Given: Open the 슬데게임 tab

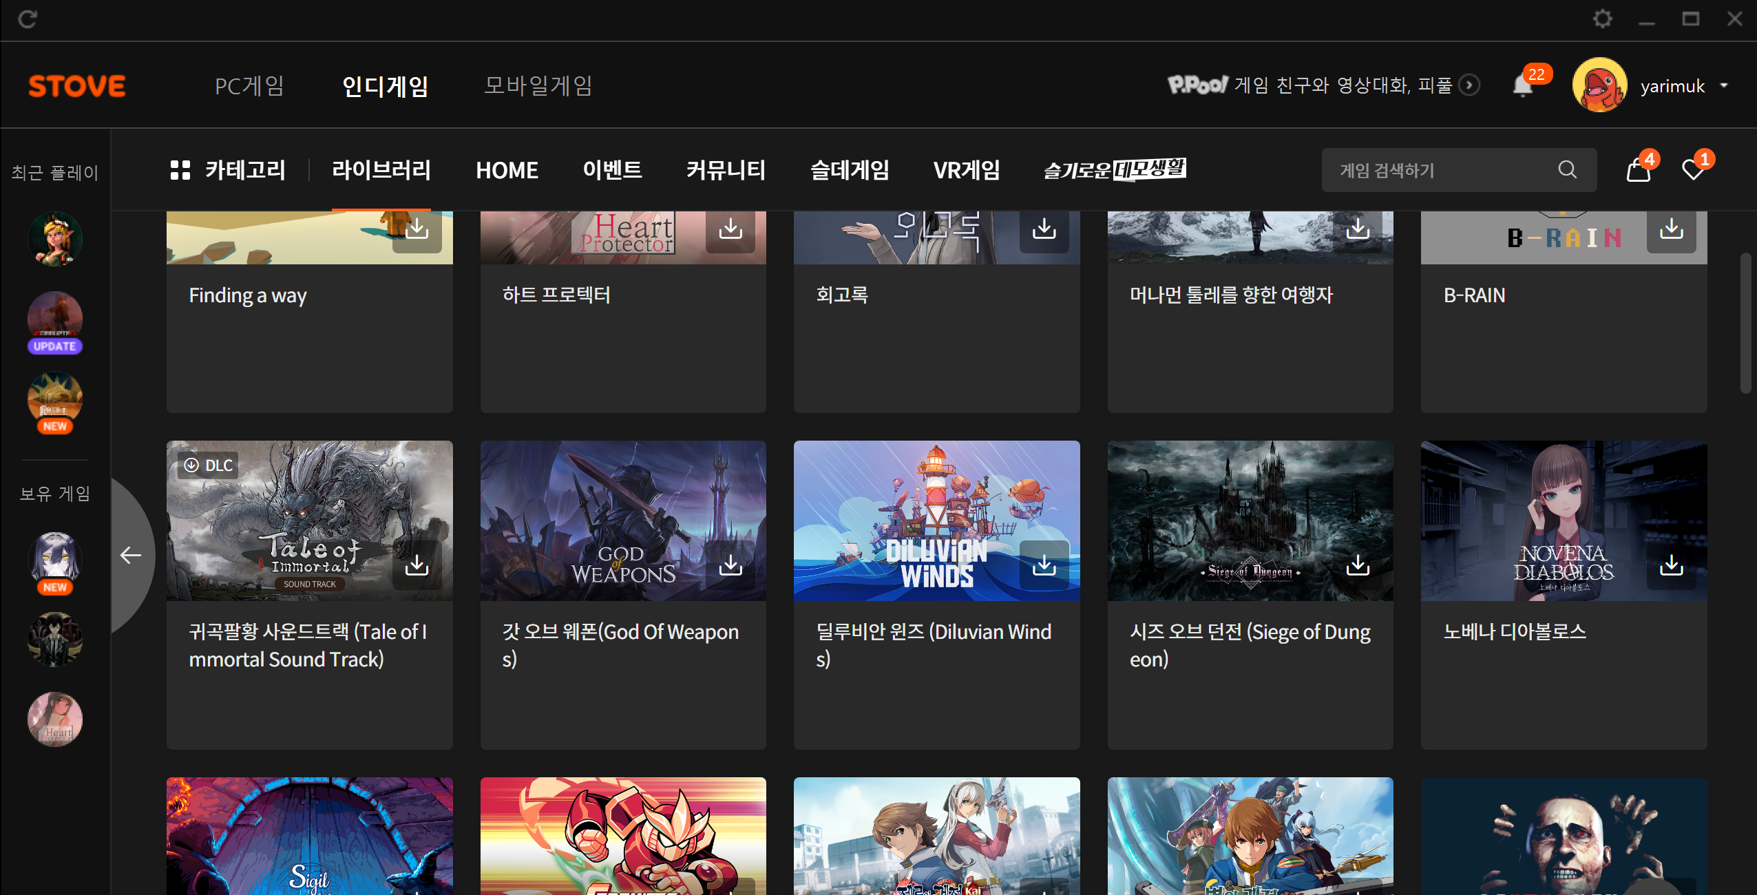Looking at the screenshot, I should [x=850, y=170].
